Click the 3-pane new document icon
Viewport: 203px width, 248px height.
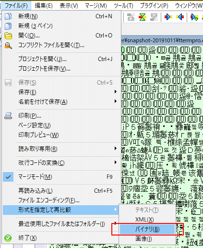8,26
